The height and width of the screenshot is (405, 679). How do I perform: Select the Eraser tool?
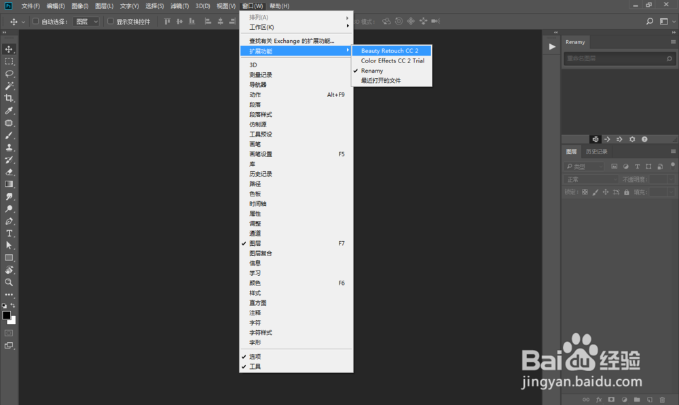coord(9,172)
